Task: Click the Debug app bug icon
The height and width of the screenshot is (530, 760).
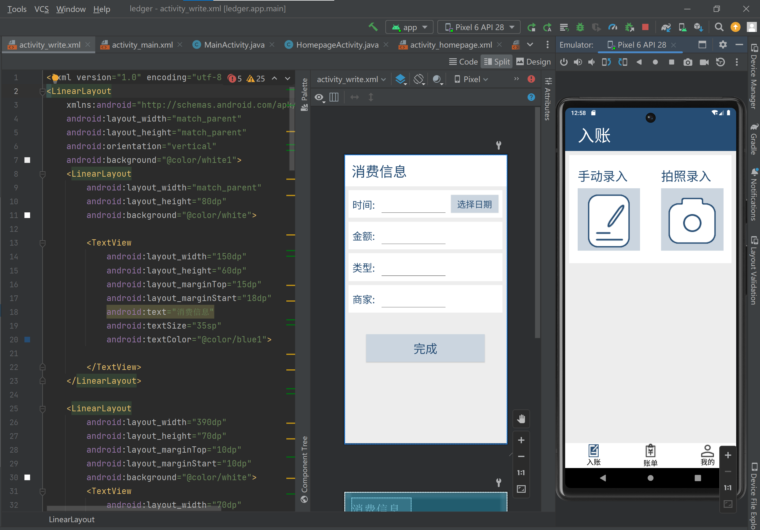Action: click(x=580, y=27)
